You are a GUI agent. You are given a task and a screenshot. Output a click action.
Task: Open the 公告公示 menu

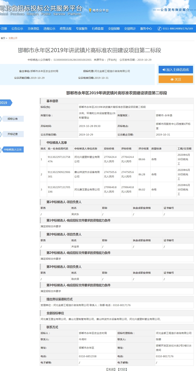17,29
